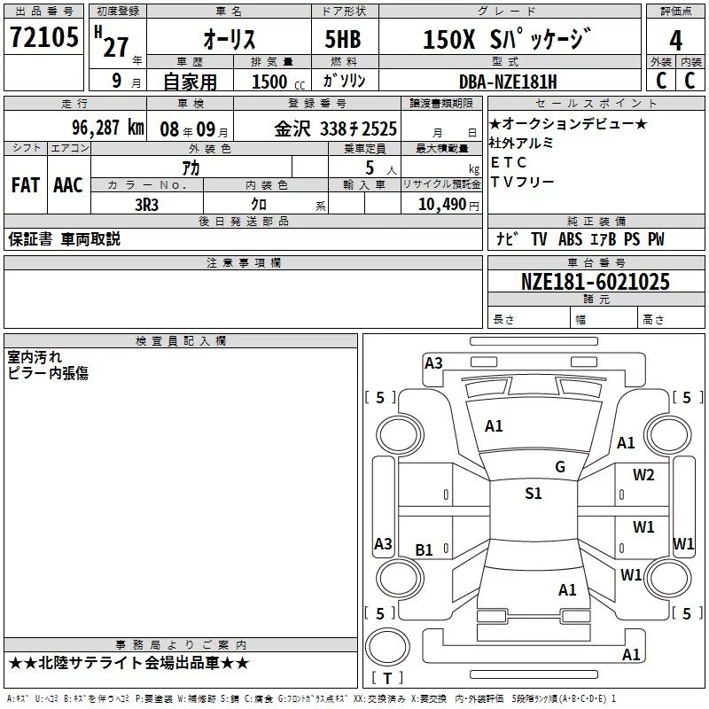The height and width of the screenshot is (709, 709).
Task: Click the 高さ dimension field
Action: click(x=671, y=319)
